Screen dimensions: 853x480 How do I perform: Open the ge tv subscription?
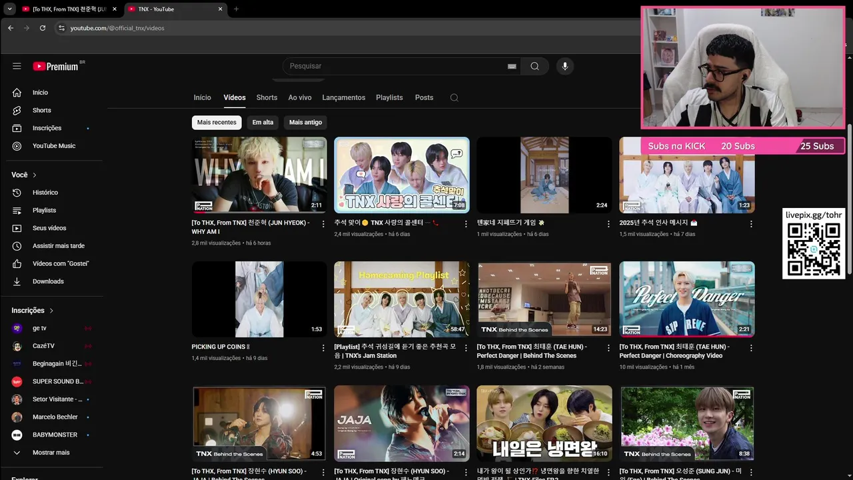[55, 328]
